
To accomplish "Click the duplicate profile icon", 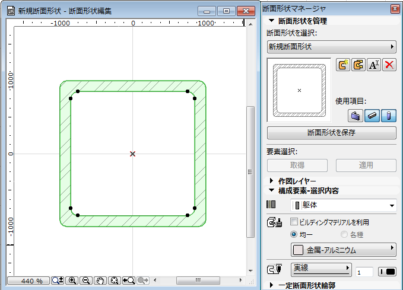I will click(358, 65).
